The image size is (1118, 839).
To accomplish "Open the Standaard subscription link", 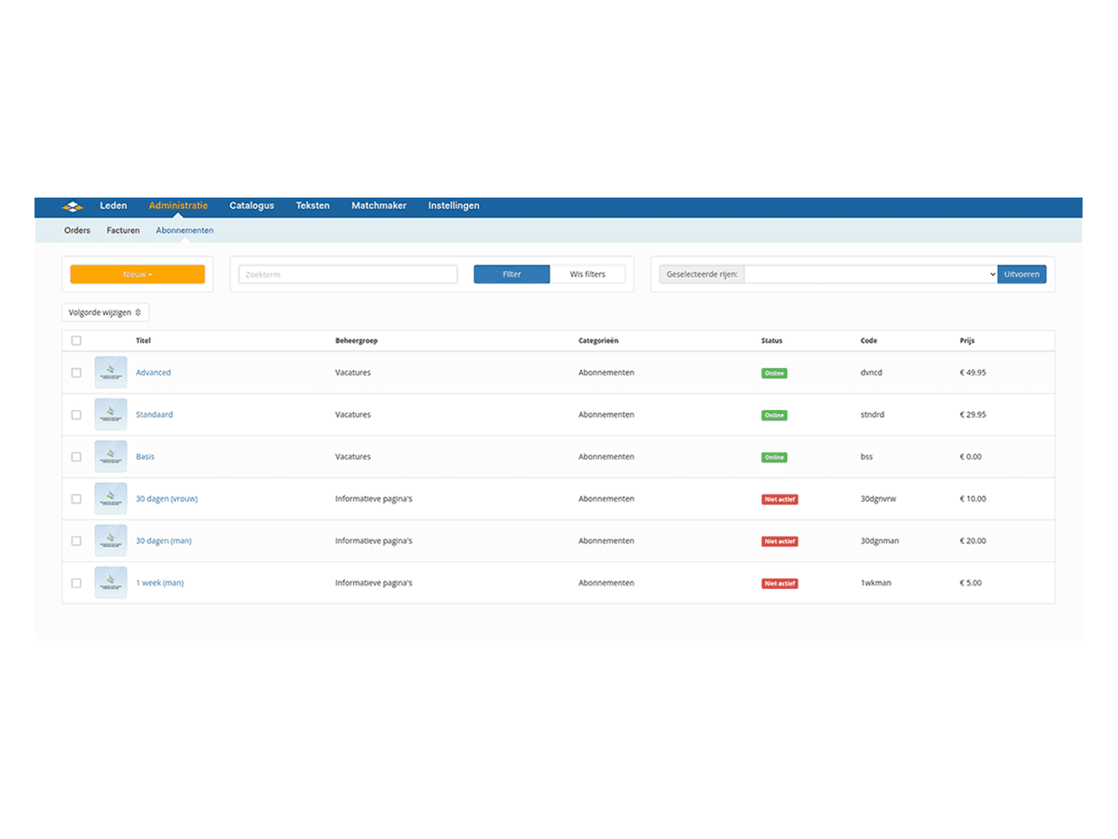I will coord(154,415).
